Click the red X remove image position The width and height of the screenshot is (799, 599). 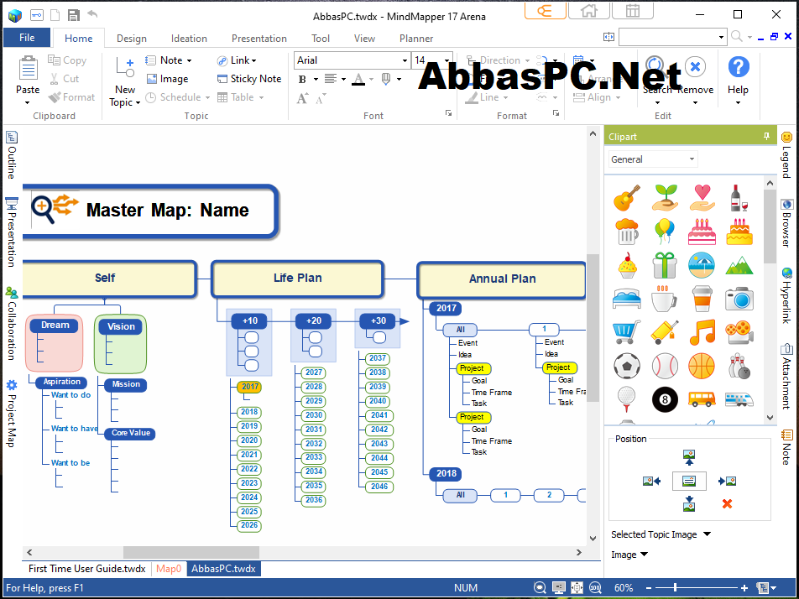pyautogui.click(x=727, y=503)
